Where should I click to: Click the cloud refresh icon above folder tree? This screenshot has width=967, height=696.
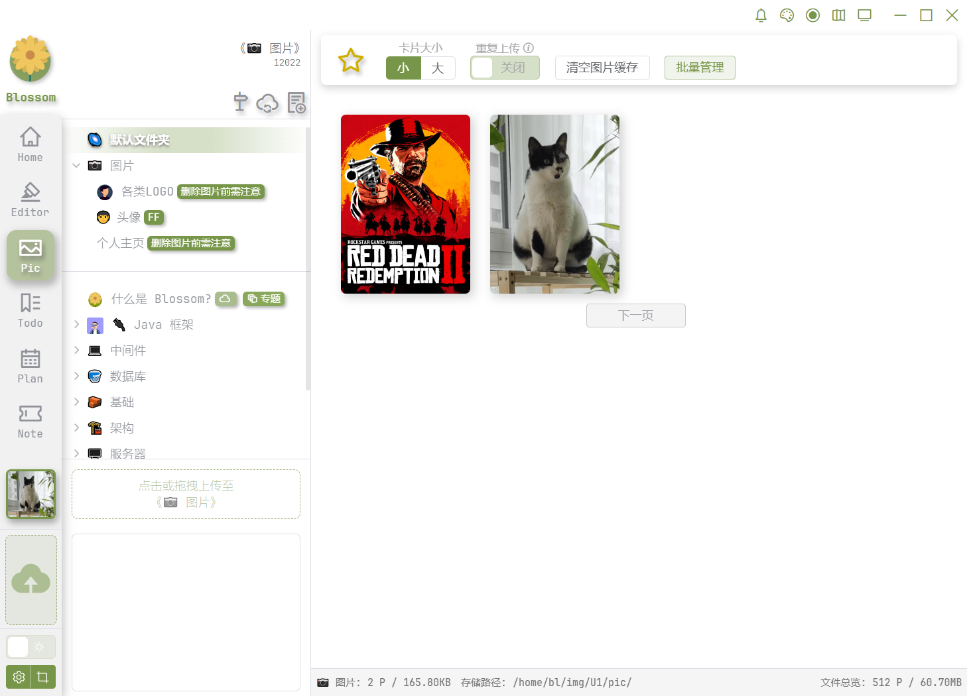[267, 103]
